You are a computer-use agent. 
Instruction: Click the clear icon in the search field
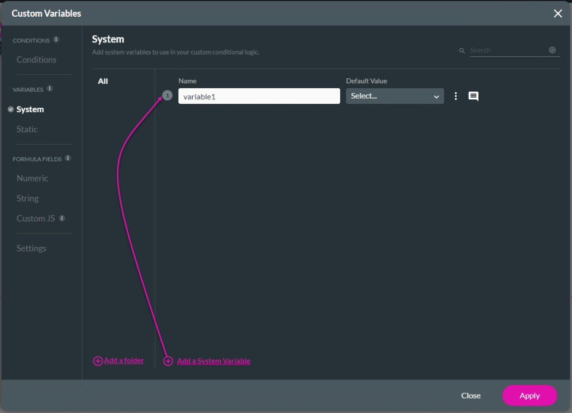(552, 50)
